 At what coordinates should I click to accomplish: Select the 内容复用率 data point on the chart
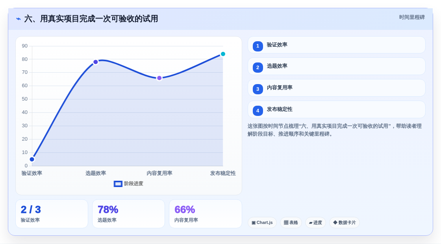[x=159, y=78]
